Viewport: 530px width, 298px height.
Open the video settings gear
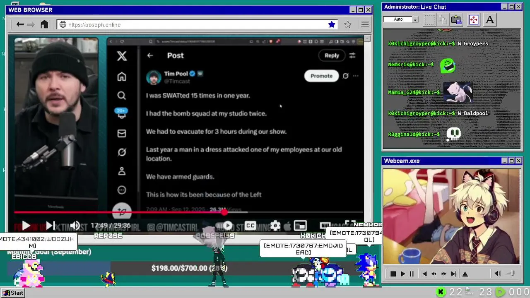tap(275, 226)
